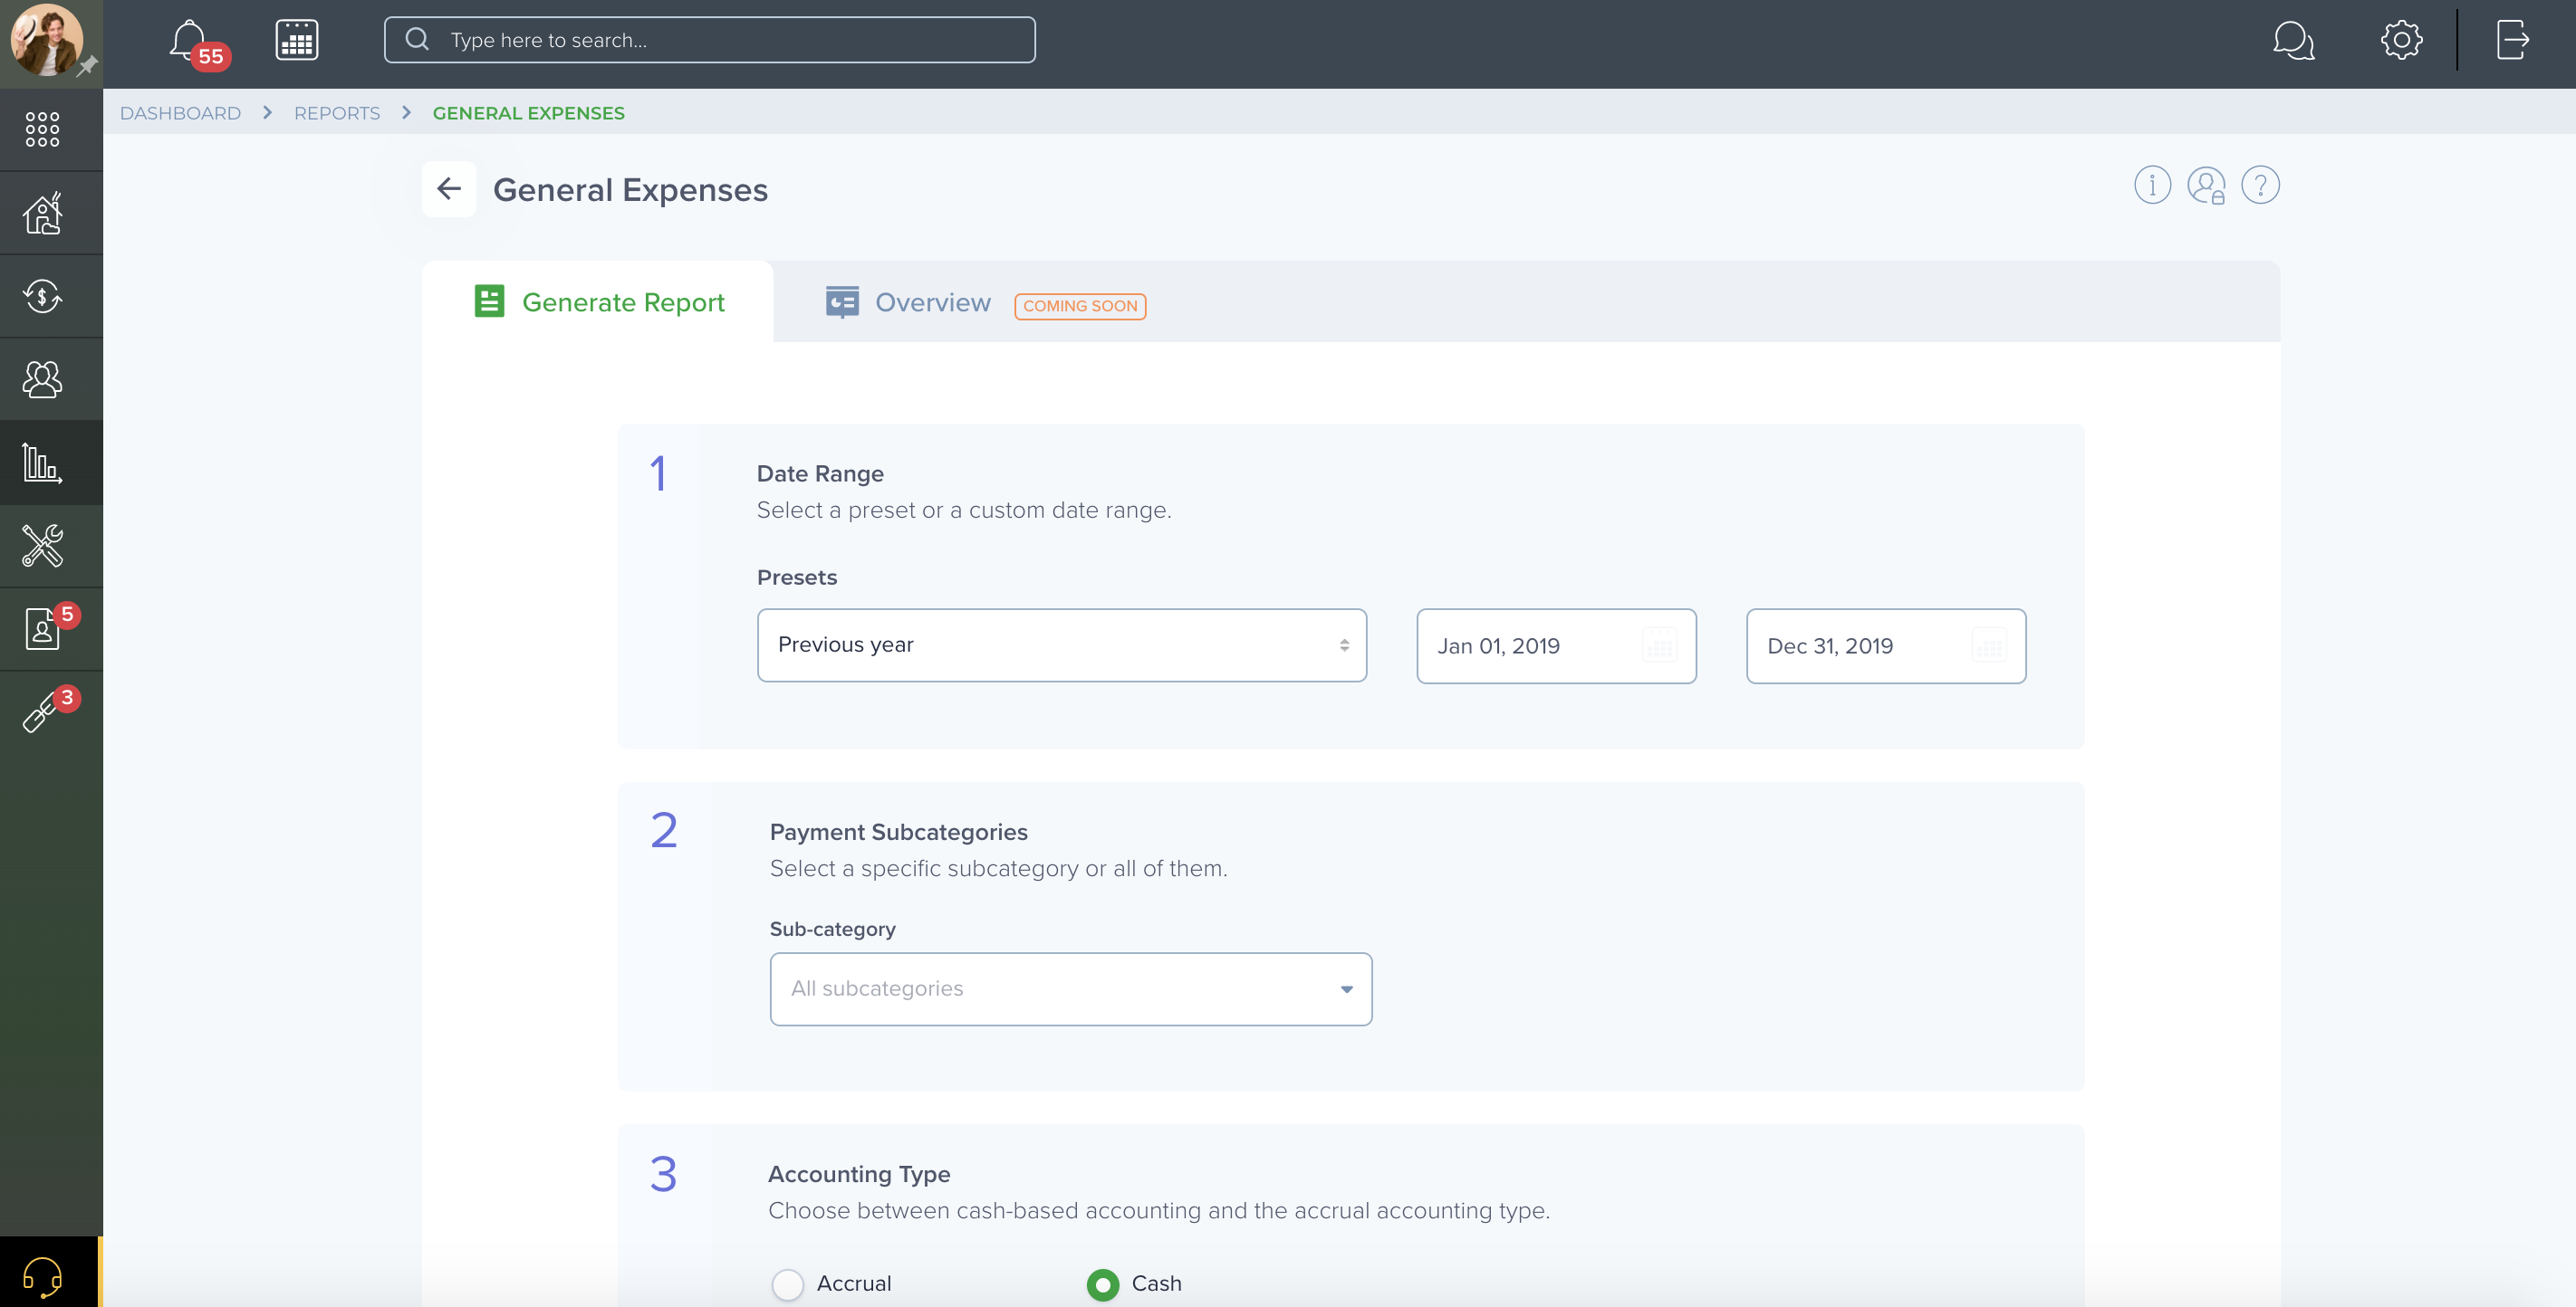2576x1307 pixels.
Task: Click the back arrow beside General Expenses
Action: click(449, 189)
